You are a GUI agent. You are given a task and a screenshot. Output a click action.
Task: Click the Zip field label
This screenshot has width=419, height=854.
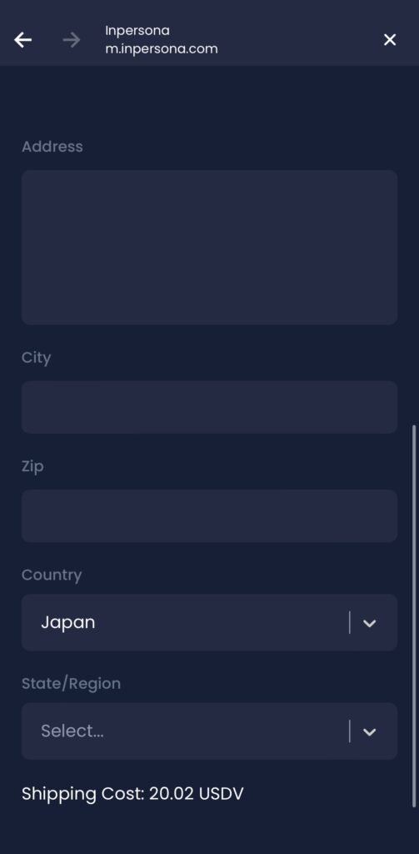click(32, 467)
